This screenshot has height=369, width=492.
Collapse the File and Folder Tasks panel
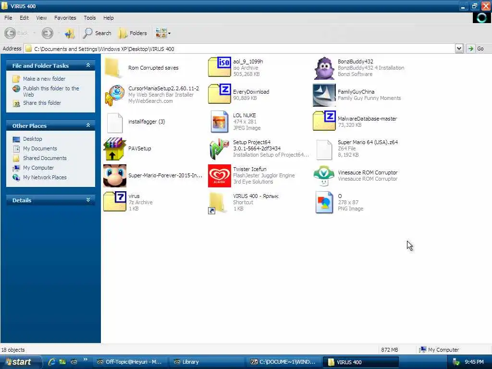point(88,65)
